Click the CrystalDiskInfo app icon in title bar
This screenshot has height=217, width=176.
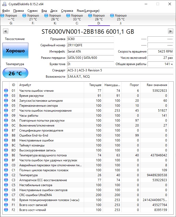click(x=4, y=4)
